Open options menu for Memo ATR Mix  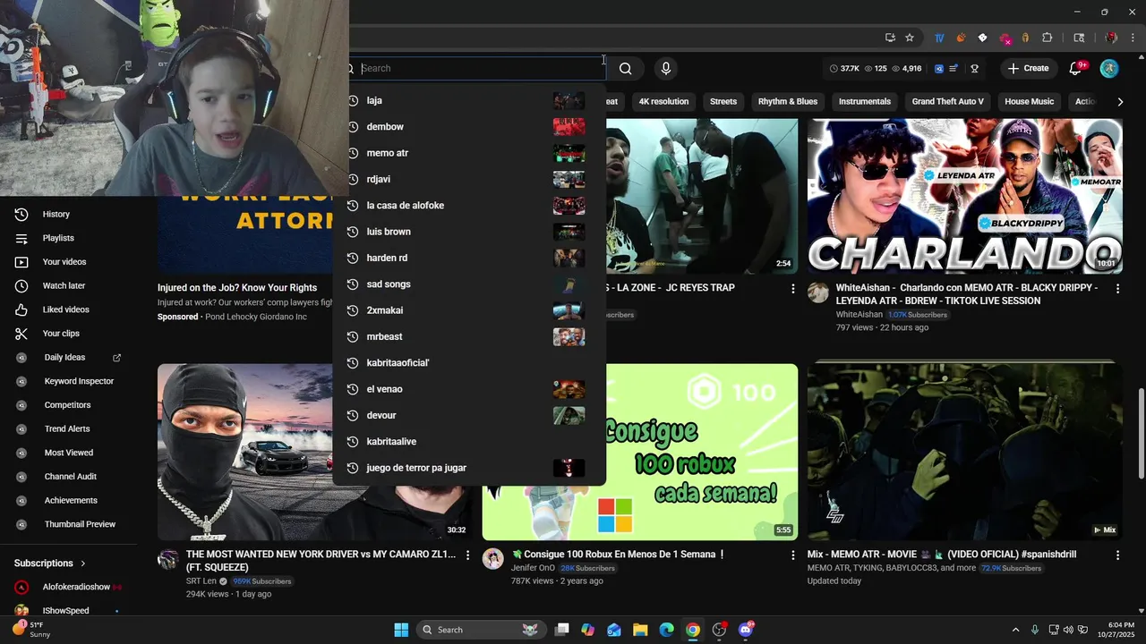[x=1117, y=555]
